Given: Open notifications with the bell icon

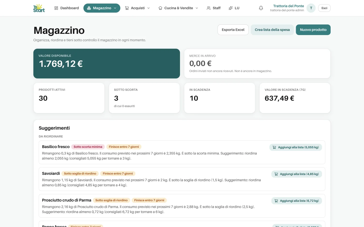Looking at the screenshot, I should [261, 8].
